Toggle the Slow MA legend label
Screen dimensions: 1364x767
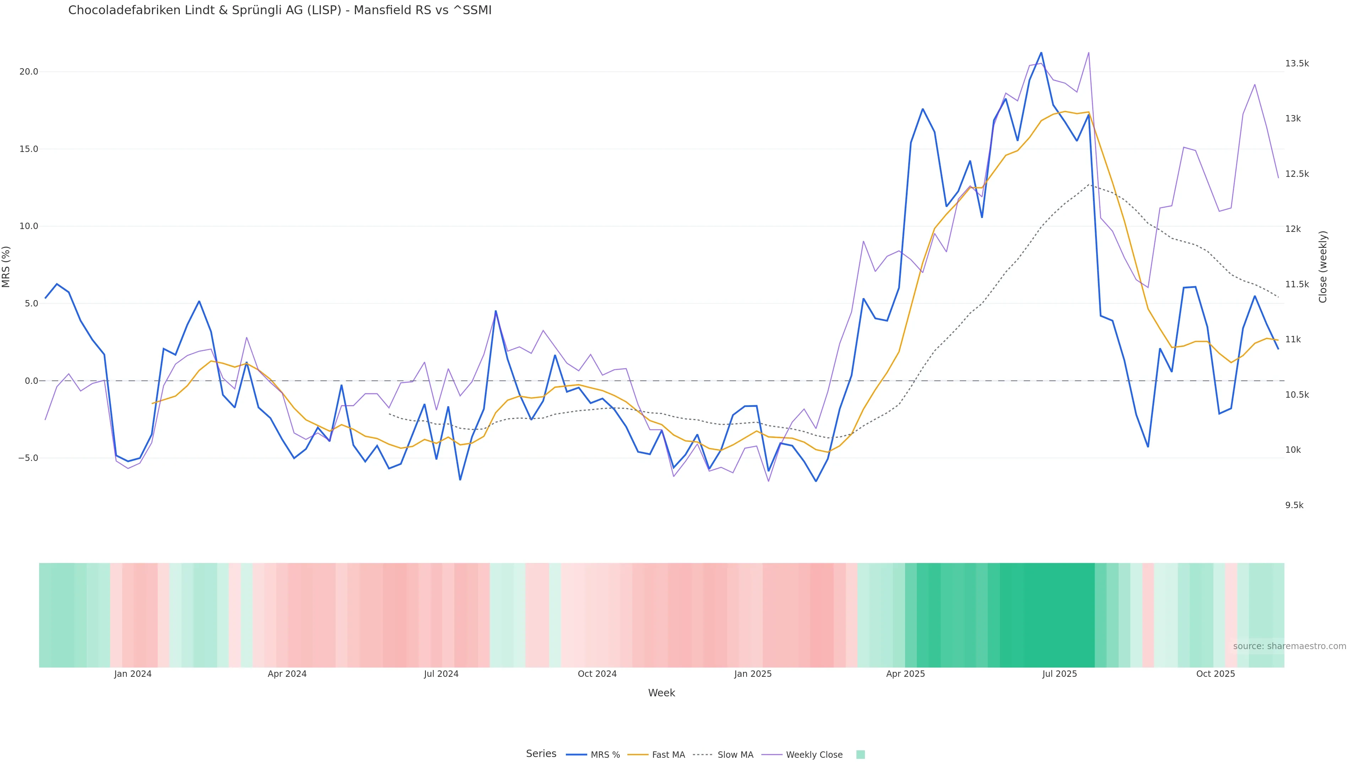point(735,755)
